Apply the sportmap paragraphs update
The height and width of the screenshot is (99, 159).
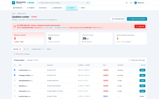pyautogui.click(x=142, y=86)
